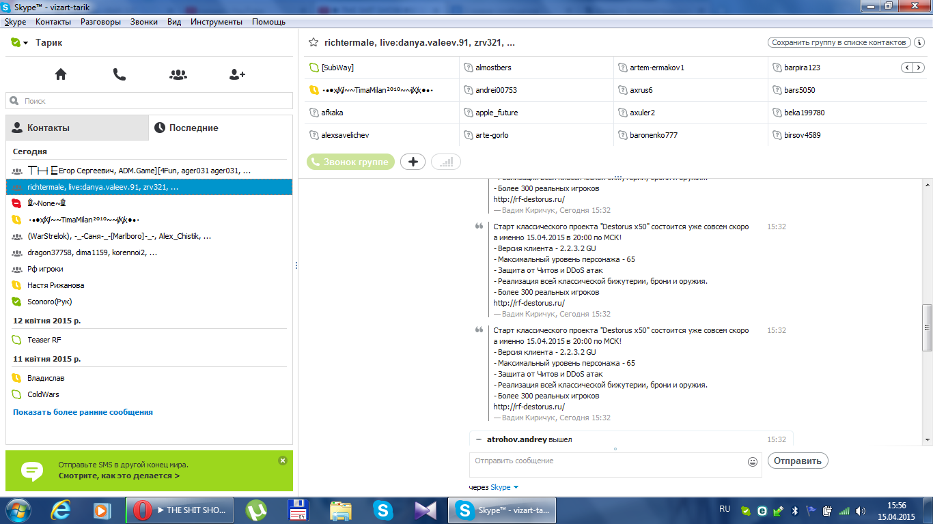Open the Sconoro(Рук) conversation
Viewport: 933px width, 524px height.
[149, 302]
